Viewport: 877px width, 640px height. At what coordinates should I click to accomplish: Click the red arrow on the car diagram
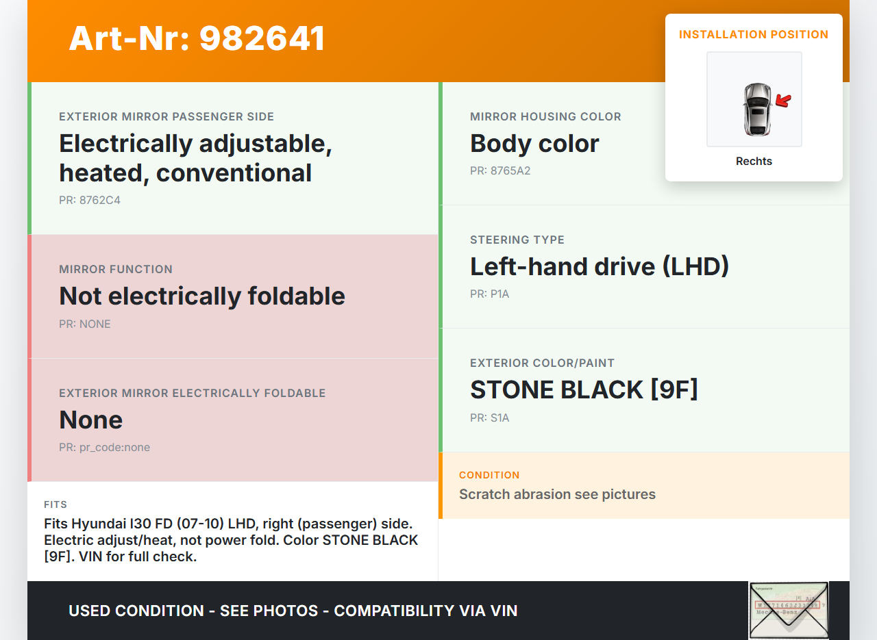click(x=783, y=101)
